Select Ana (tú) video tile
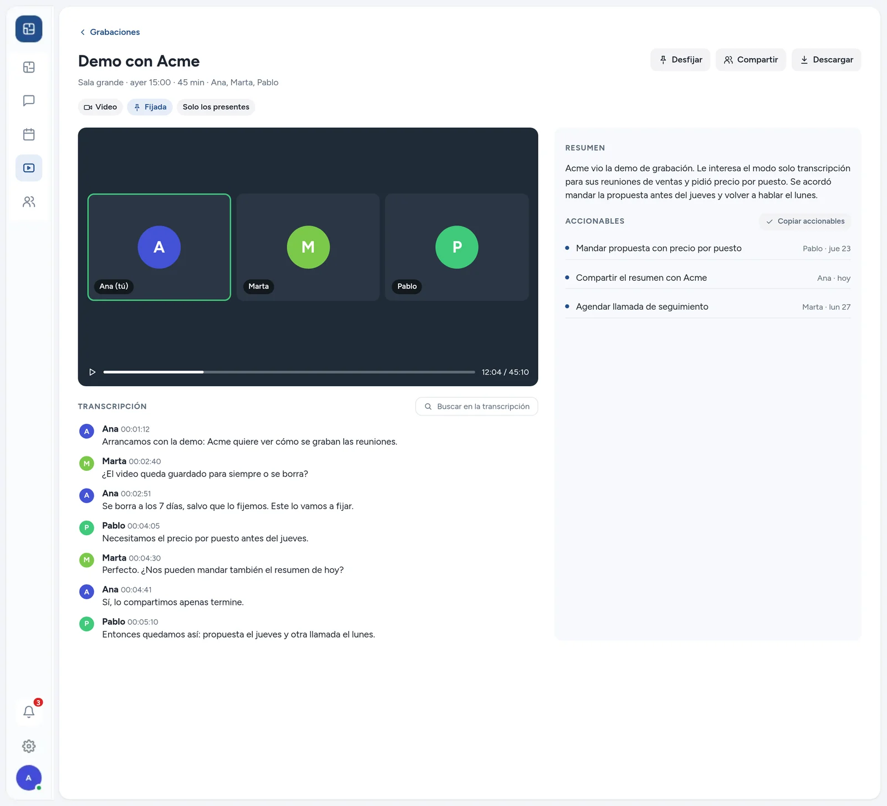The image size is (887, 806). coord(159,247)
